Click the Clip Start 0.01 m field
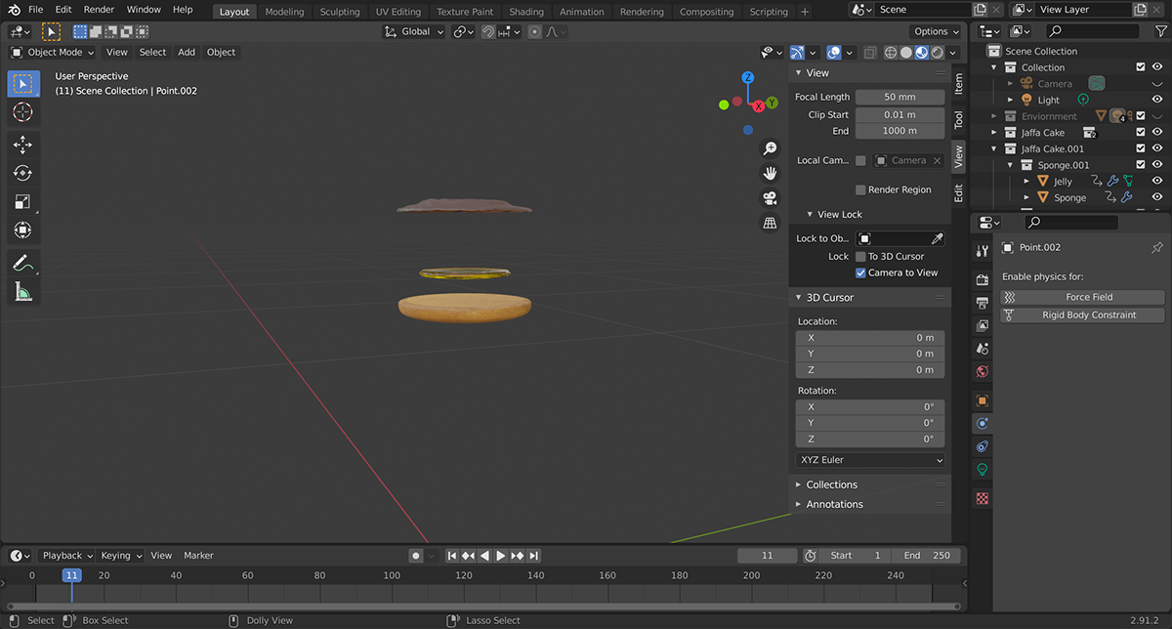Image resolution: width=1172 pixels, height=629 pixels. point(900,115)
